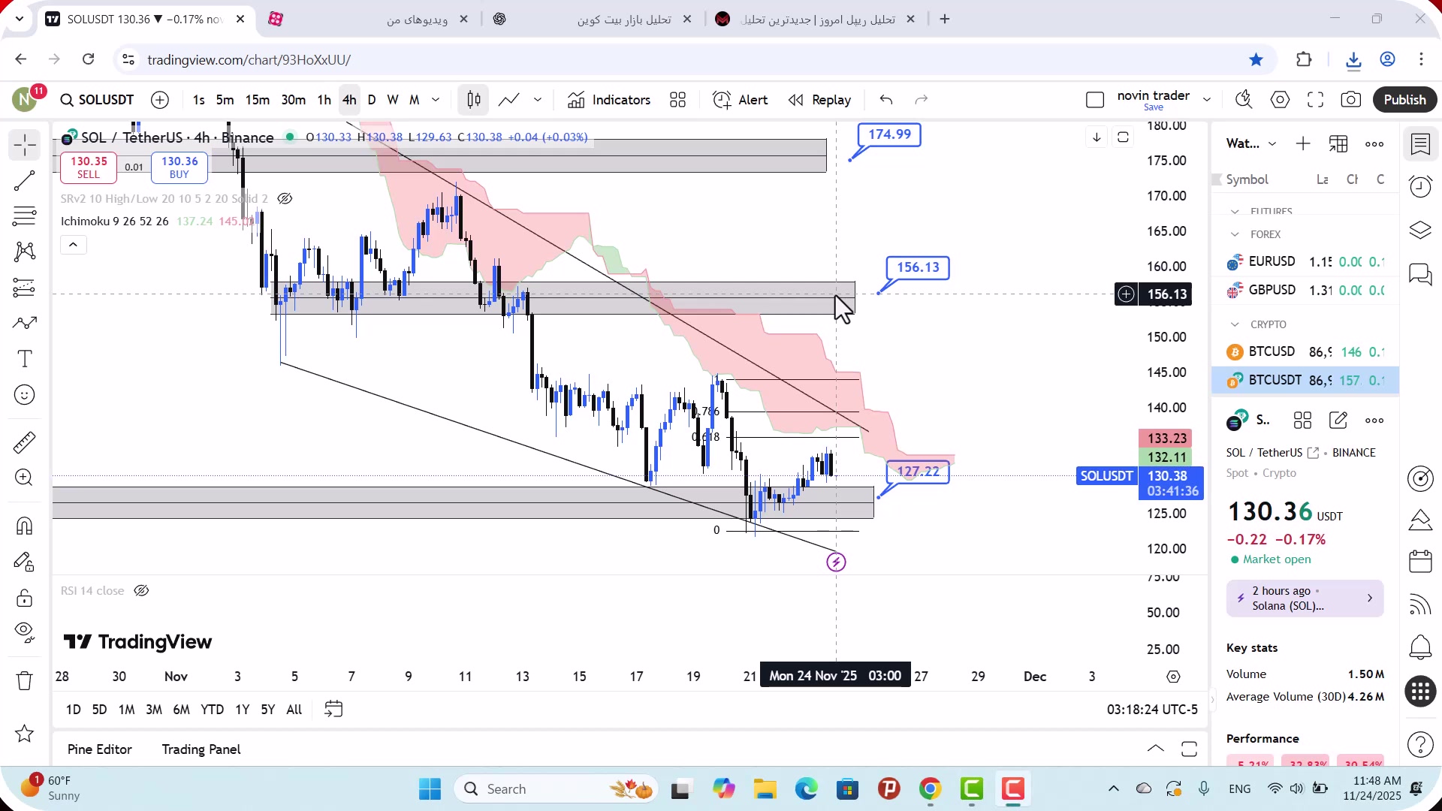Undo the last chart action
Screen dimensions: 1442x811
pos(886,100)
